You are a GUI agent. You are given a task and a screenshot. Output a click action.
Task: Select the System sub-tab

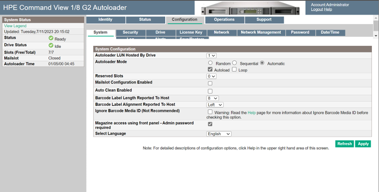point(101,32)
